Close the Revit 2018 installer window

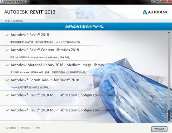(167, 1)
